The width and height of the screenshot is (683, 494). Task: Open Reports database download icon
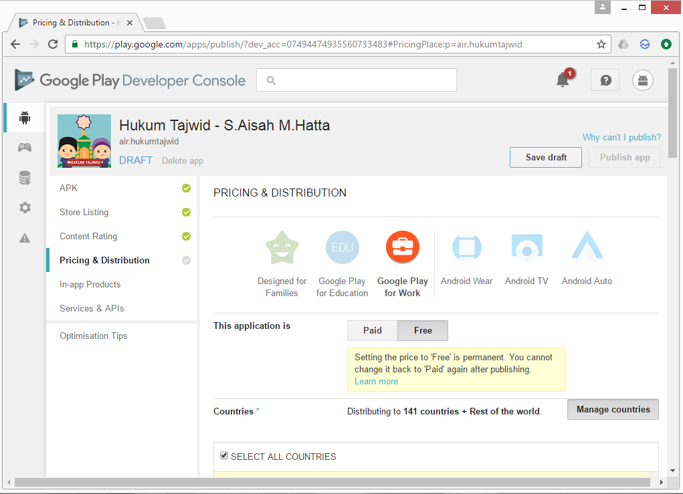pos(25,178)
